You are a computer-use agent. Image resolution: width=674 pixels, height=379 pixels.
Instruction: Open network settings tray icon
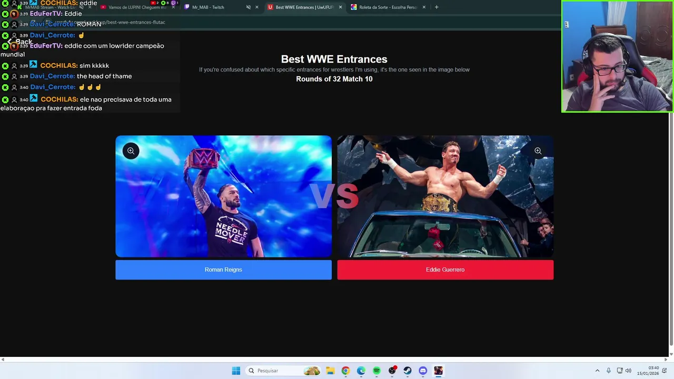pyautogui.click(x=620, y=371)
